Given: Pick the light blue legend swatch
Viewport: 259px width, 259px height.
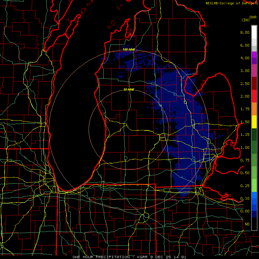Looking at the screenshot, I should 254,195.
